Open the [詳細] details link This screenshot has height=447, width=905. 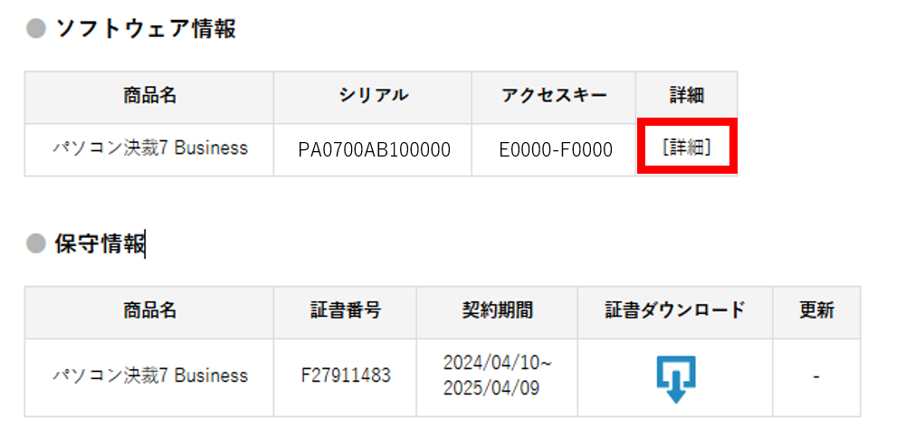(x=686, y=147)
